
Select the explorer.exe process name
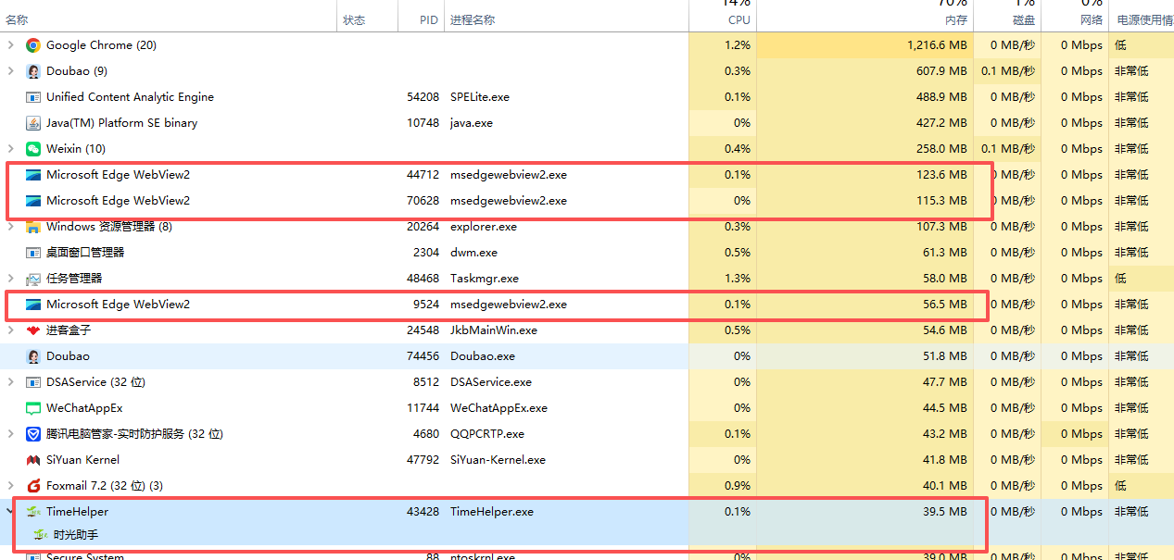[484, 227]
